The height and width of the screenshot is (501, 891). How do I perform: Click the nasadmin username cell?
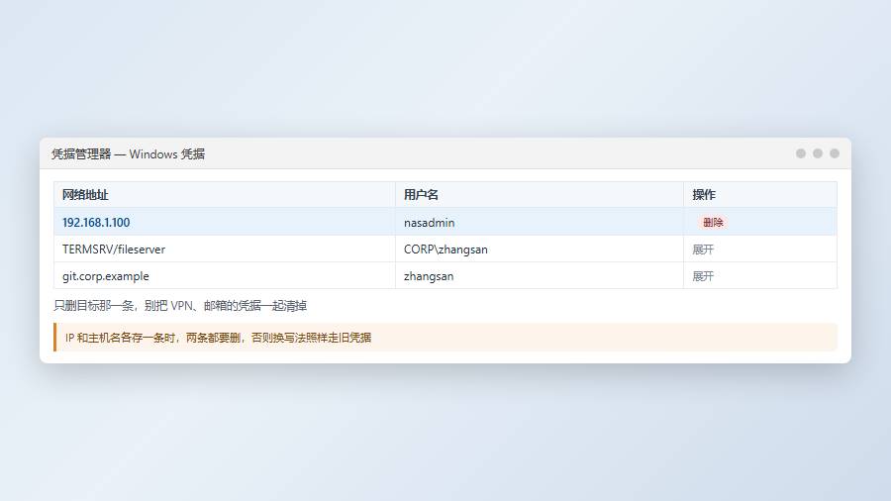tap(540, 222)
